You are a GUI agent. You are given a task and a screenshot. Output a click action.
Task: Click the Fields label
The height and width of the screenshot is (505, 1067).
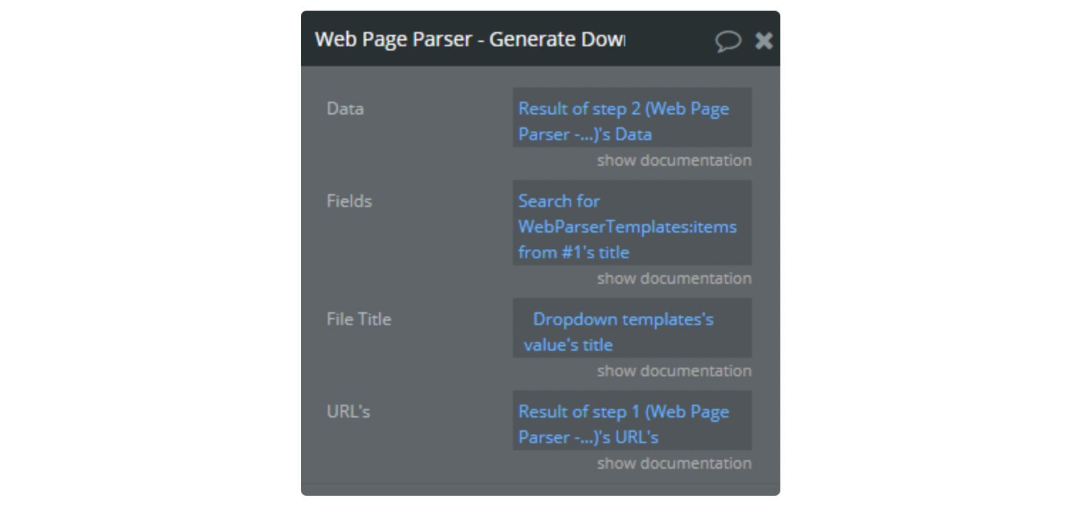click(x=349, y=201)
